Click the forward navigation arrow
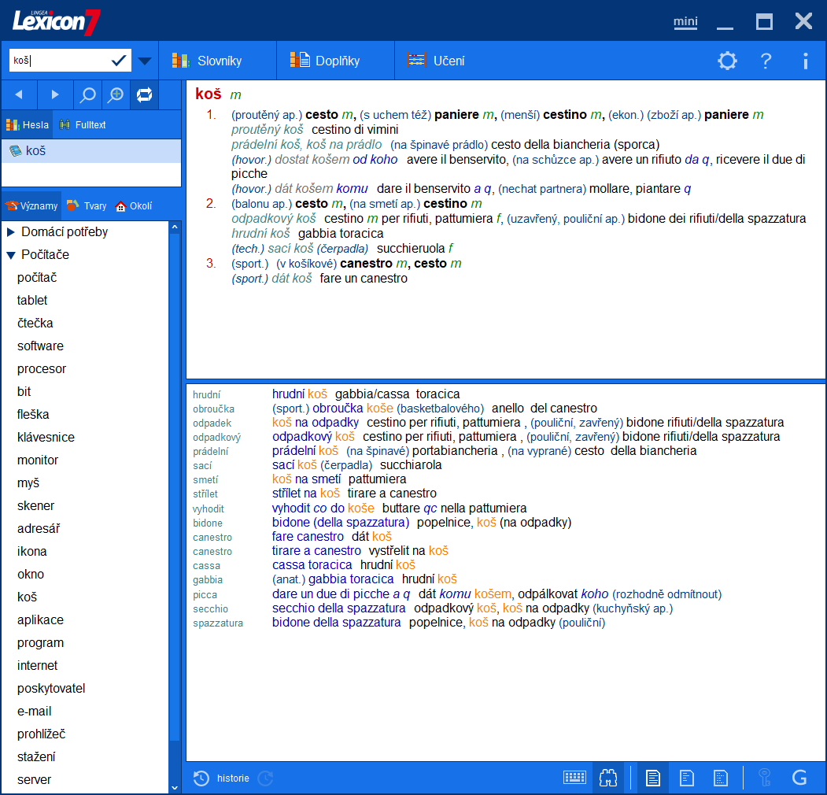Screen dimensions: 827x795 click(x=55, y=95)
